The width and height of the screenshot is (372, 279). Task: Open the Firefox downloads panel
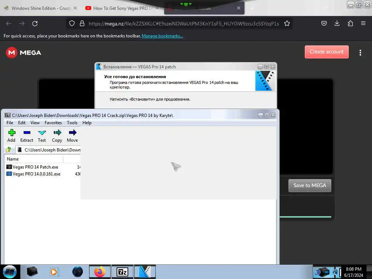(337, 23)
